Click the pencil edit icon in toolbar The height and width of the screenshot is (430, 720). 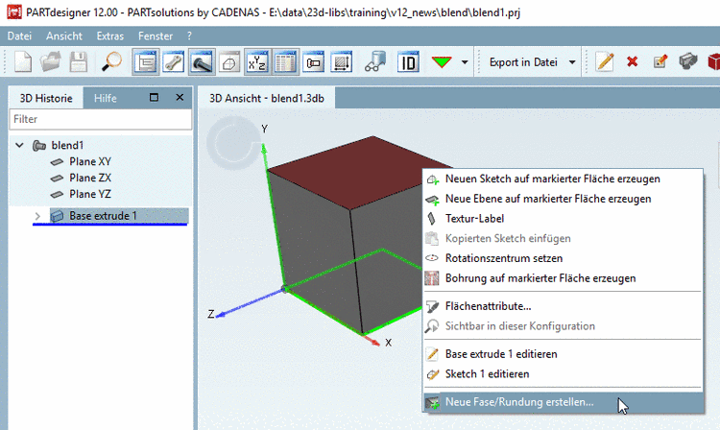point(604,61)
